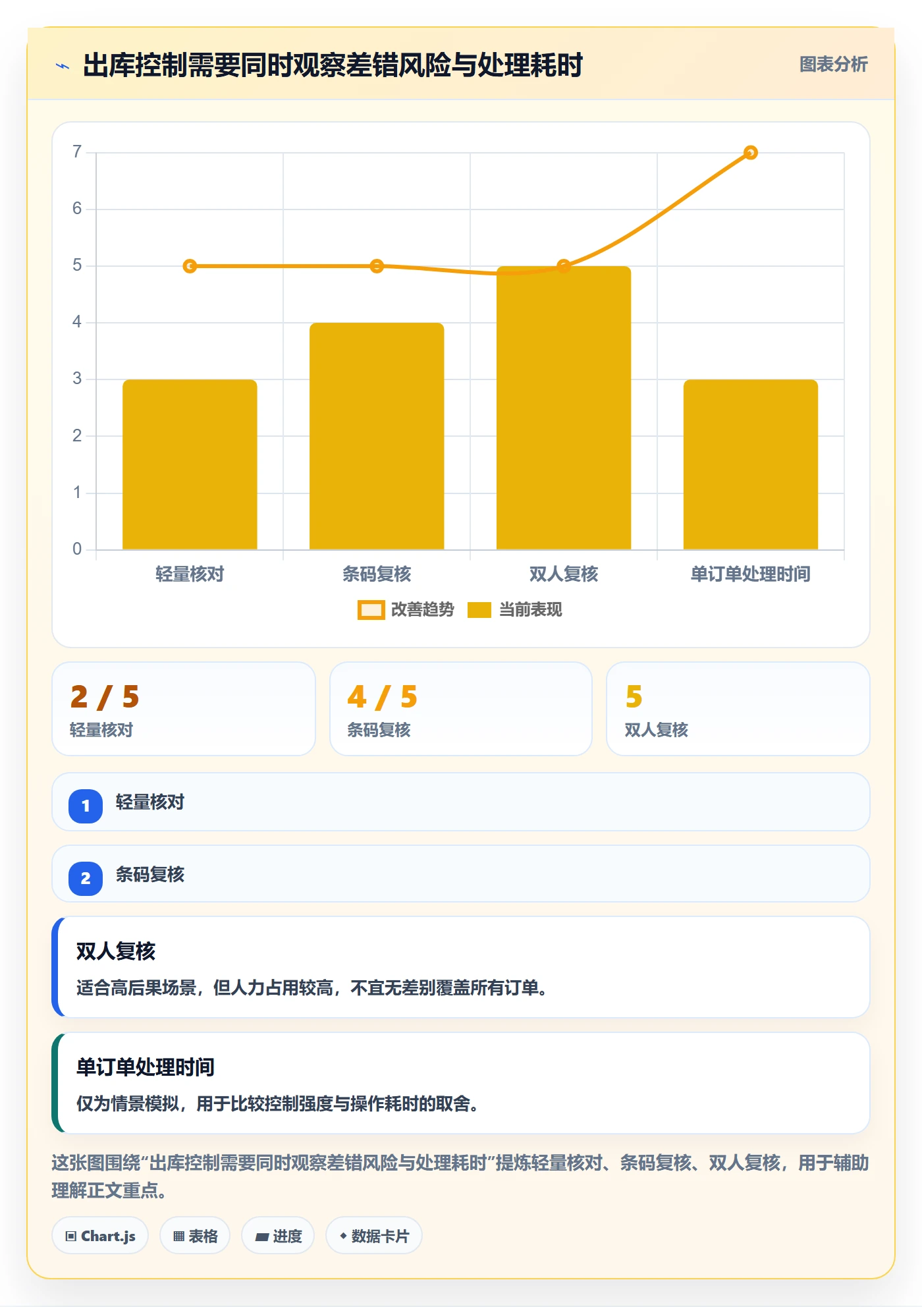Click the 单订单处理时间 description card heading
The width and height of the screenshot is (922, 1307).
[146, 1067]
